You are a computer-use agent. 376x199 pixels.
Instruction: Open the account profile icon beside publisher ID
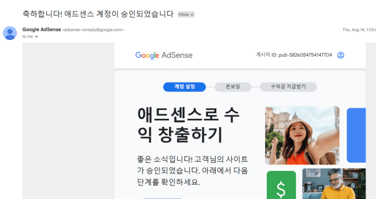coord(340,55)
